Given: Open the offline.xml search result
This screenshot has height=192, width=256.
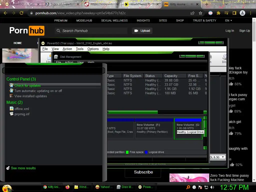Looking at the screenshot, I should (19, 109).
